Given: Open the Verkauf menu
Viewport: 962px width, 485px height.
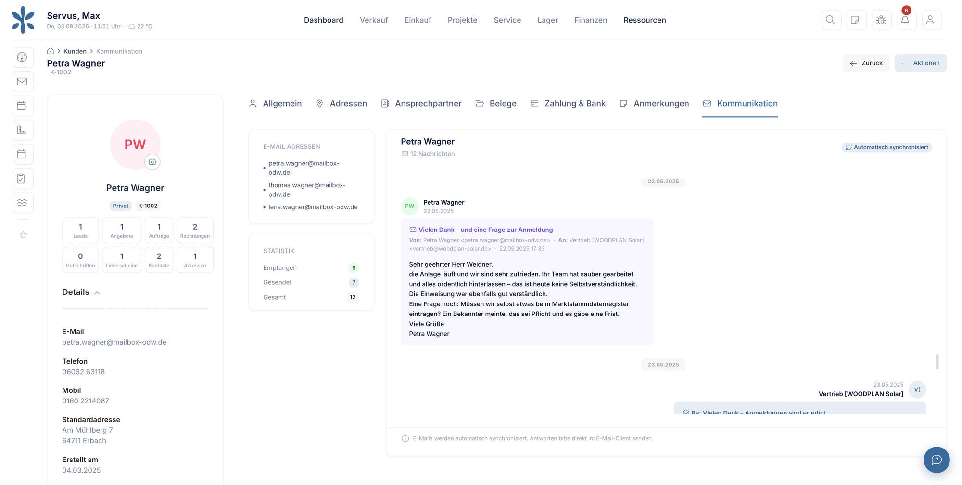Looking at the screenshot, I should [374, 20].
